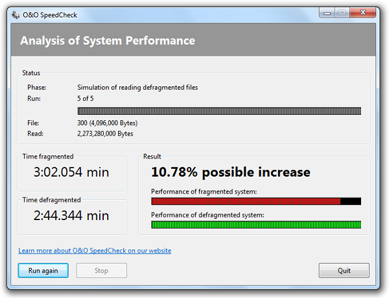The image size is (389, 298).
Task: Click the green defragmented system performance bar
Action: [255, 225]
